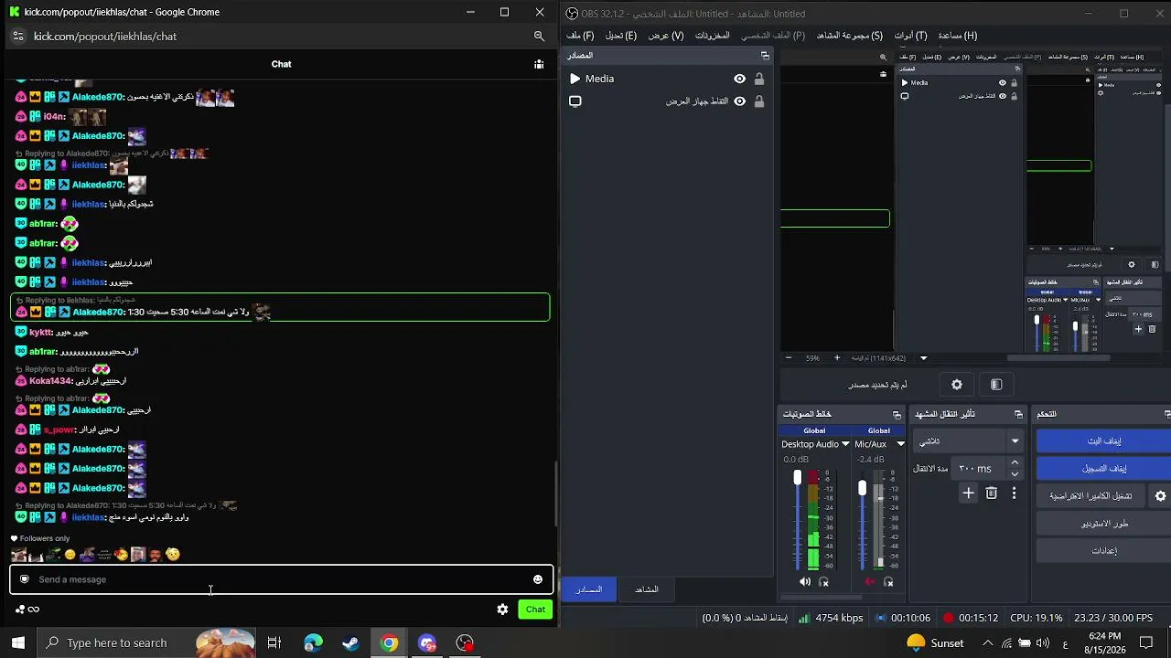Float the OBS Audio Mixer dock
Image resolution: width=1171 pixels, height=658 pixels.
coord(897,415)
